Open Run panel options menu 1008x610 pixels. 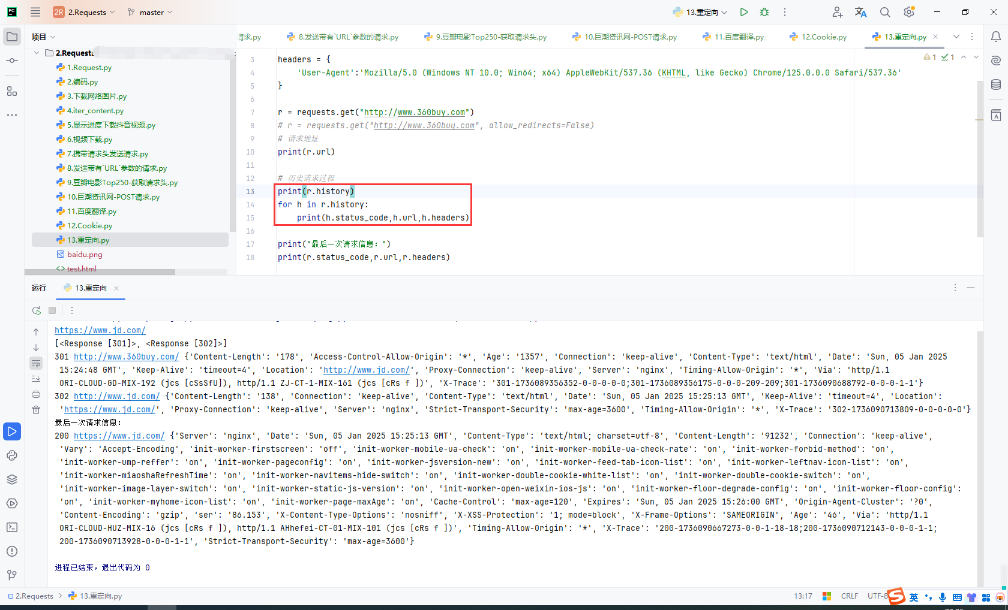pyautogui.click(x=955, y=288)
